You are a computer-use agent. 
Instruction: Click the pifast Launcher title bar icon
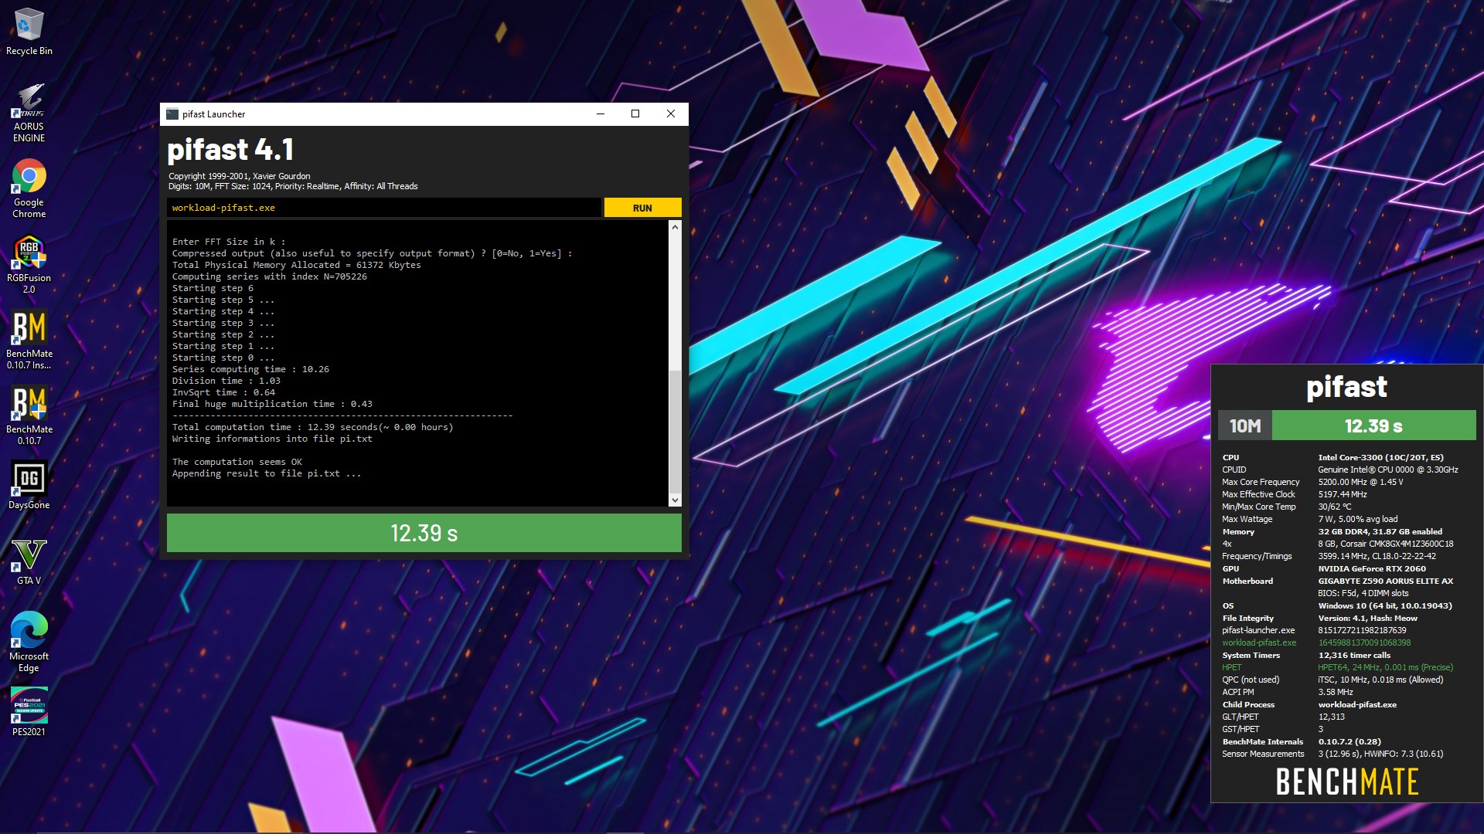[x=172, y=114]
